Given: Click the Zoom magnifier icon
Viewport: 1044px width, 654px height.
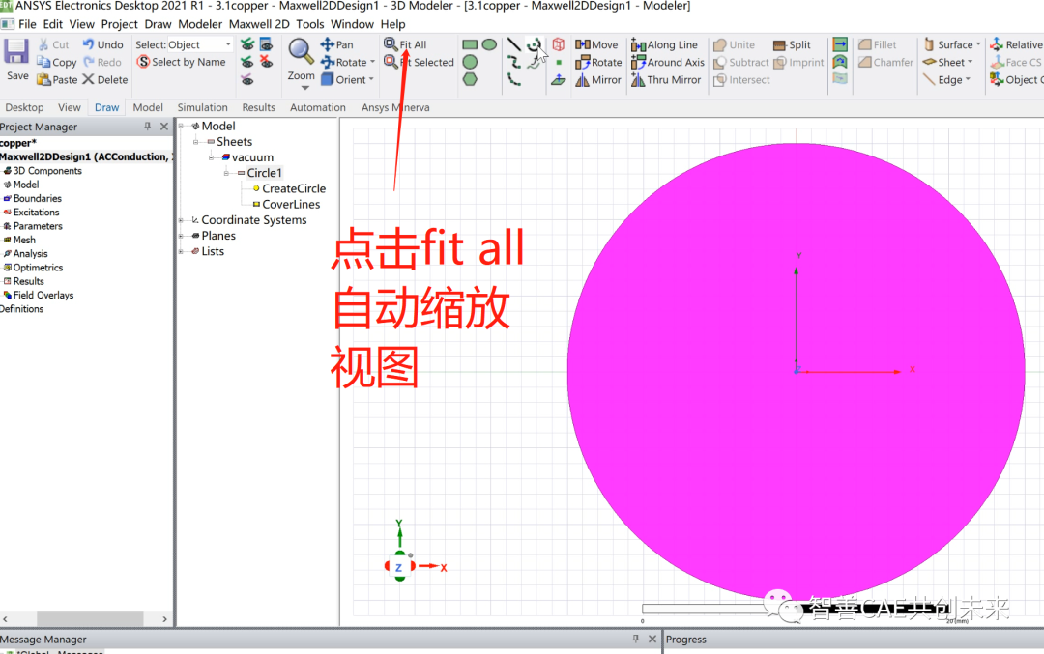Looking at the screenshot, I should pyautogui.click(x=300, y=47).
